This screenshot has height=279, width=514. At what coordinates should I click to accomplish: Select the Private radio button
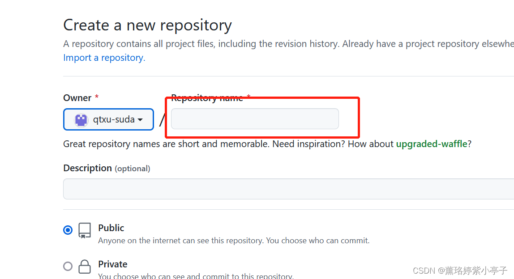coord(68,266)
